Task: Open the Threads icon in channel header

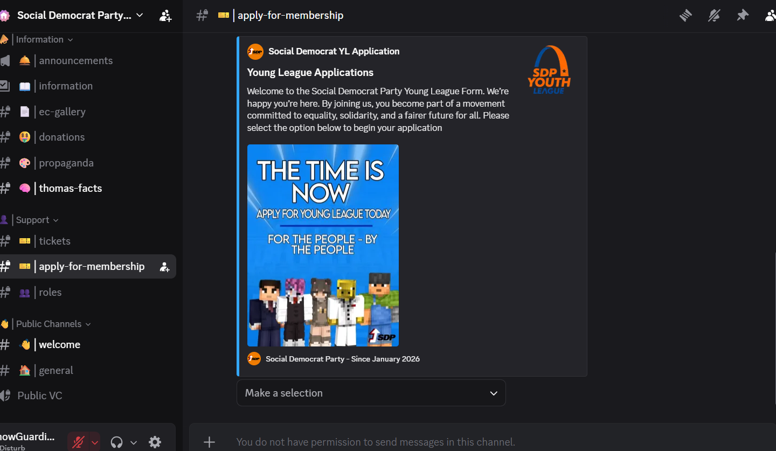Action: tap(685, 16)
